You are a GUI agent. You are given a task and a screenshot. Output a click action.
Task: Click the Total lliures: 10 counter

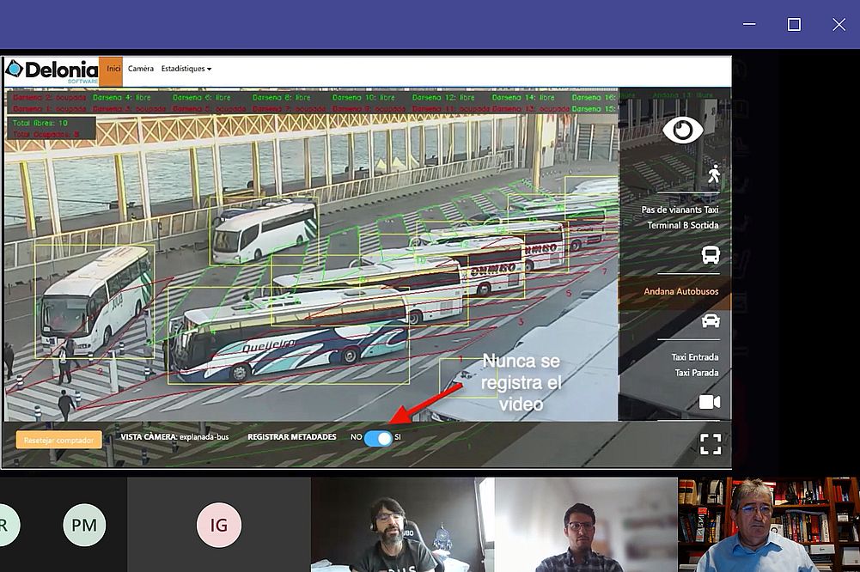[40, 123]
